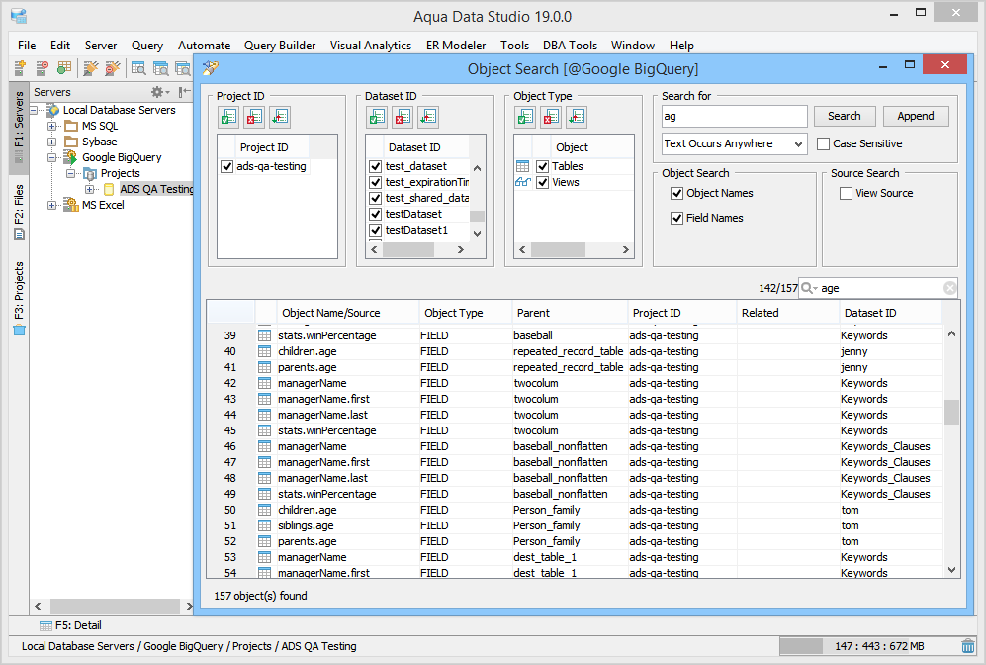This screenshot has width=986, height=665.
Task: Open the Automate menu
Action: [x=205, y=46]
